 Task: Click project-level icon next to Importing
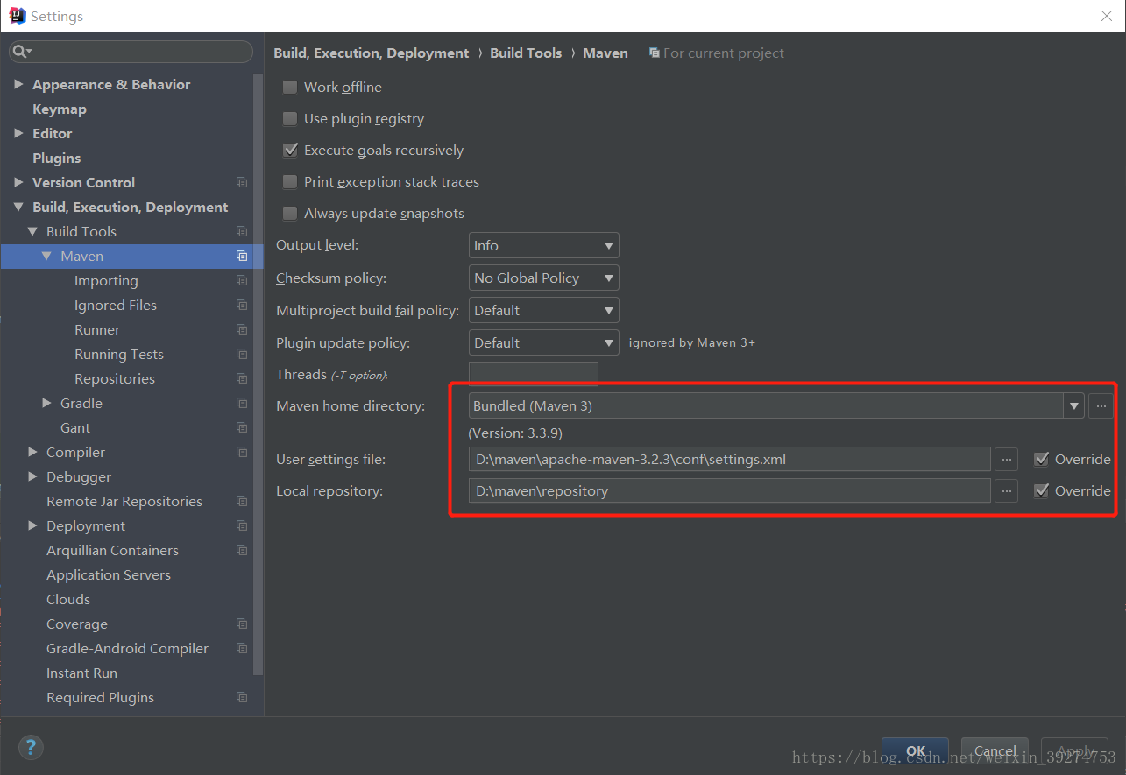pyautogui.click(x=242, y=280)
